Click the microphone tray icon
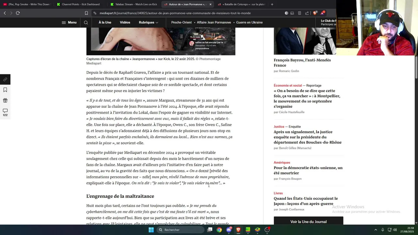The image size is (418, 235). coord(383,230)
